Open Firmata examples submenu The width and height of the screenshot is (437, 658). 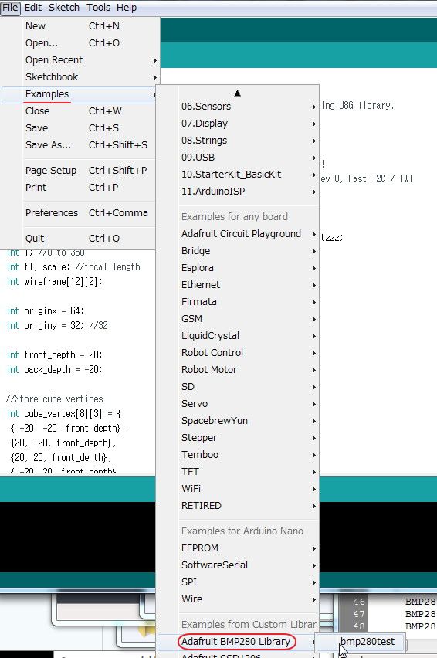(x=238, y=302)
